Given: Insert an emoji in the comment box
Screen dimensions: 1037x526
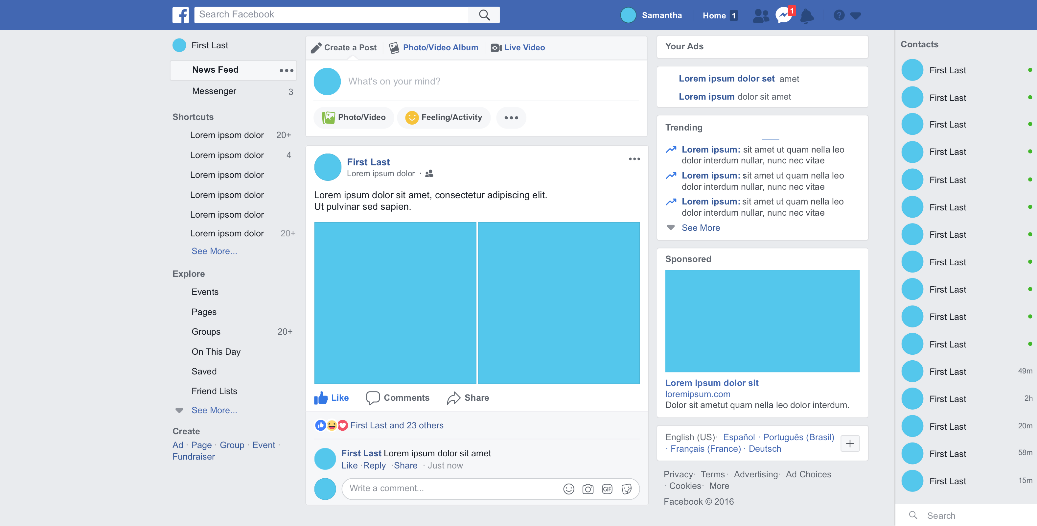Looking at the screenshot, I should [x=568, y=489].
